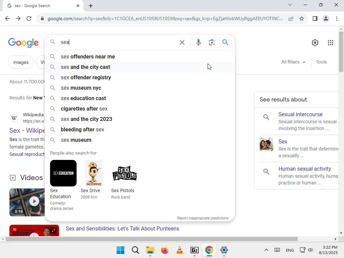Open the touch keyboard tray icon

point(277,250)
